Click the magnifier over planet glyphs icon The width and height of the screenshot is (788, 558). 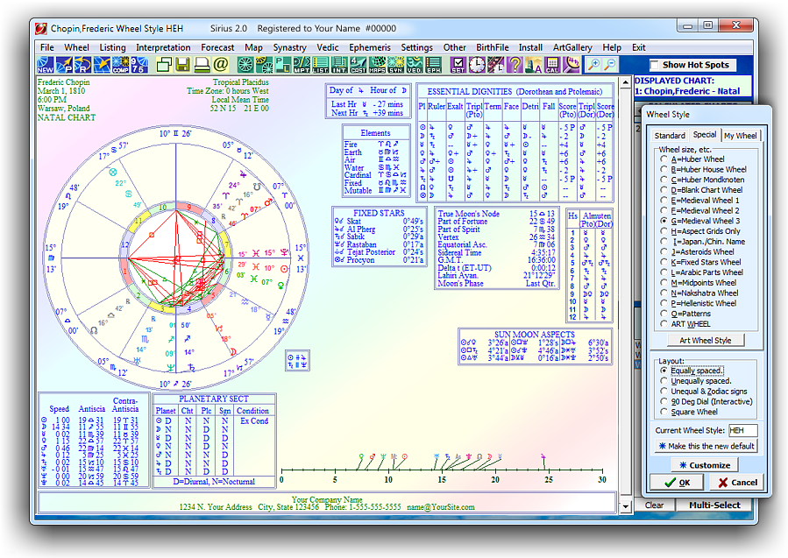571,65
